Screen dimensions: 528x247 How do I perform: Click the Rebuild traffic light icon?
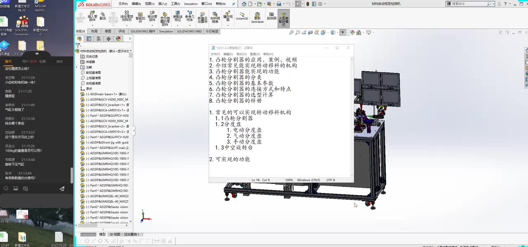pyautogui.click(x=308, y=4)
